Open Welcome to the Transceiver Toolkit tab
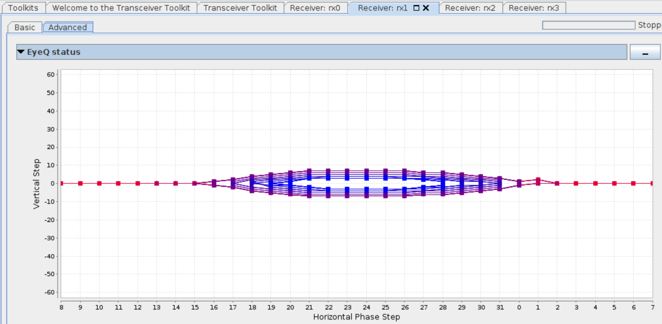 coord(121,8)
